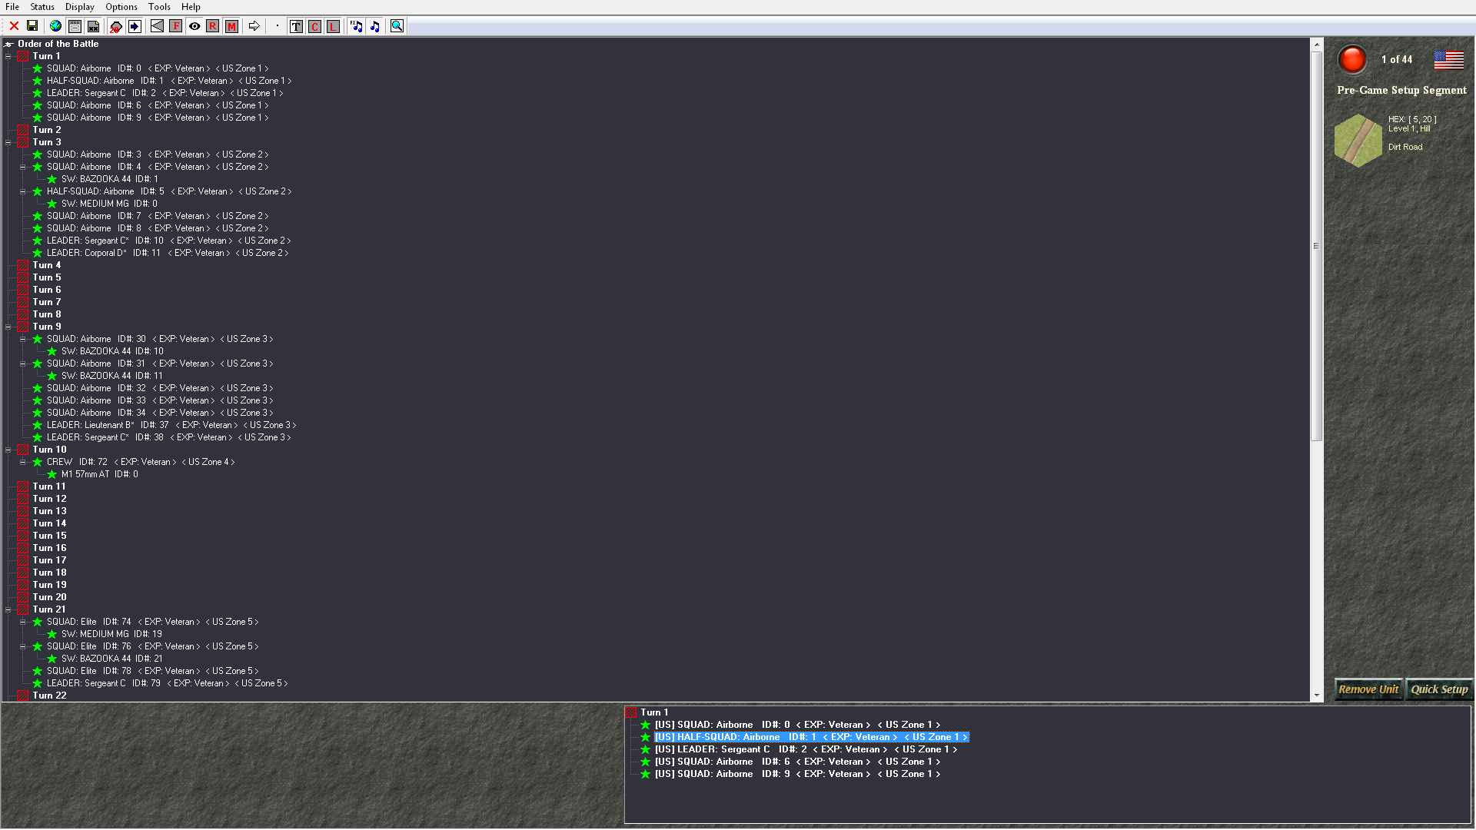Toggle the Turn 15 red checkbox
Viewport: 1476px width, 830px height.
pyautogui.click(x=23, y=536)
